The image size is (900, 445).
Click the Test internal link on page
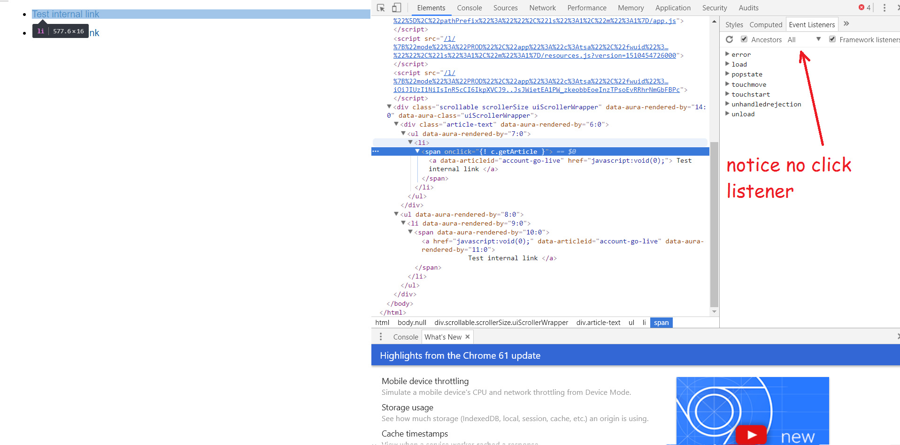pos(66,14)
